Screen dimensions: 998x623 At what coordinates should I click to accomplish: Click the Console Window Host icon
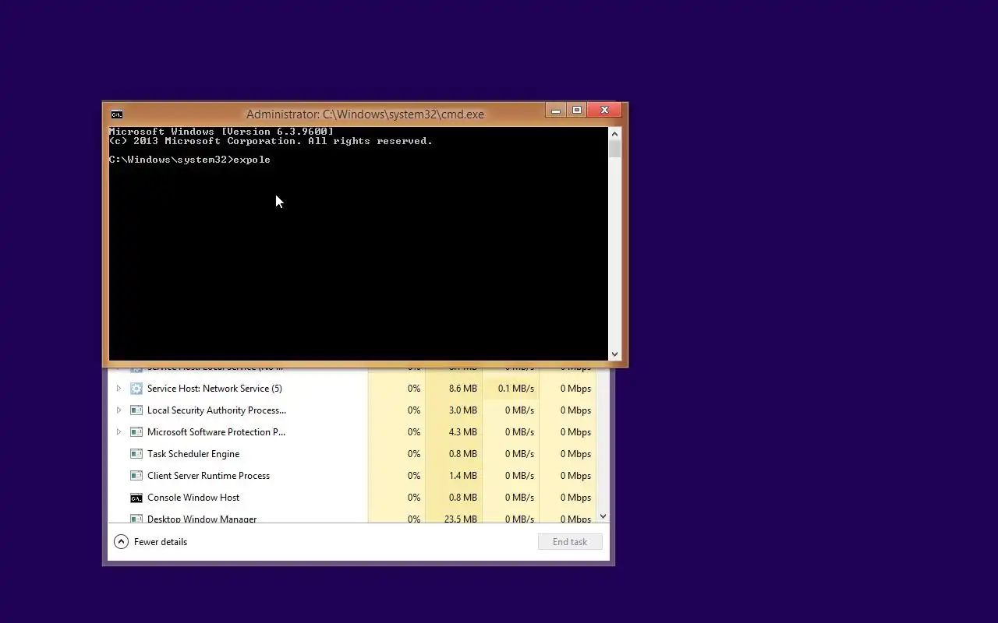[x=136, y=498]
